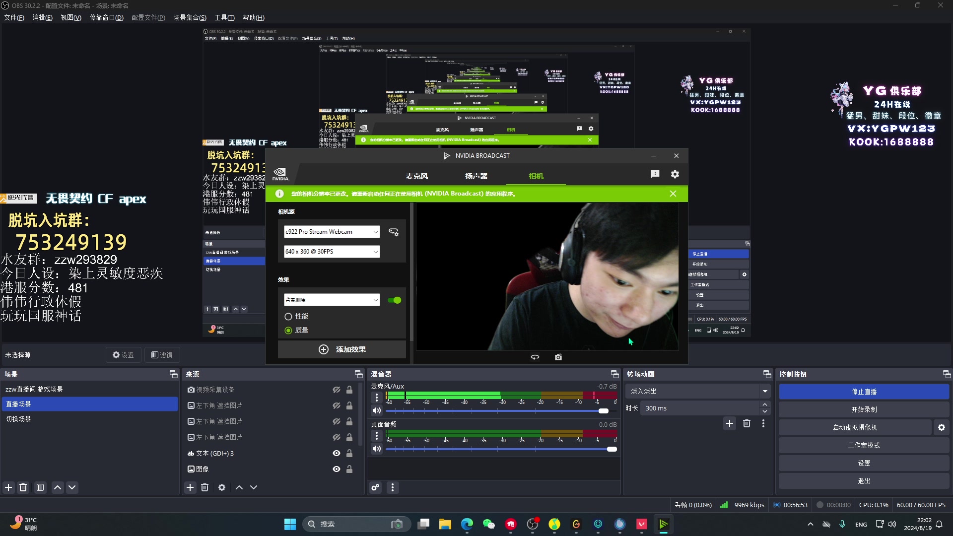Unlock the 视频采集设备 source
953x536 pixels.
(x=349, y=390)
